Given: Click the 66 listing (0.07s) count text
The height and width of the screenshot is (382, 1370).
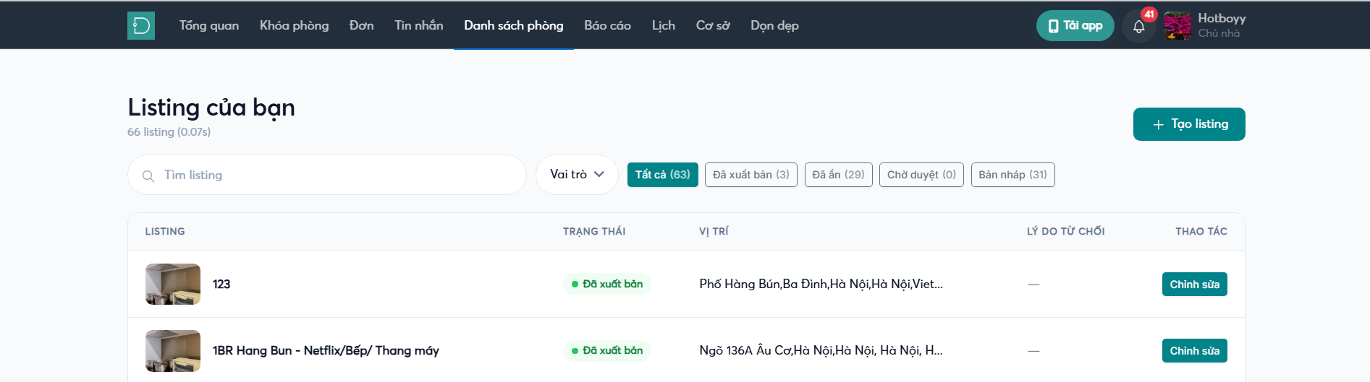Looking at the screenshot, I should click(x=169, y=132).
